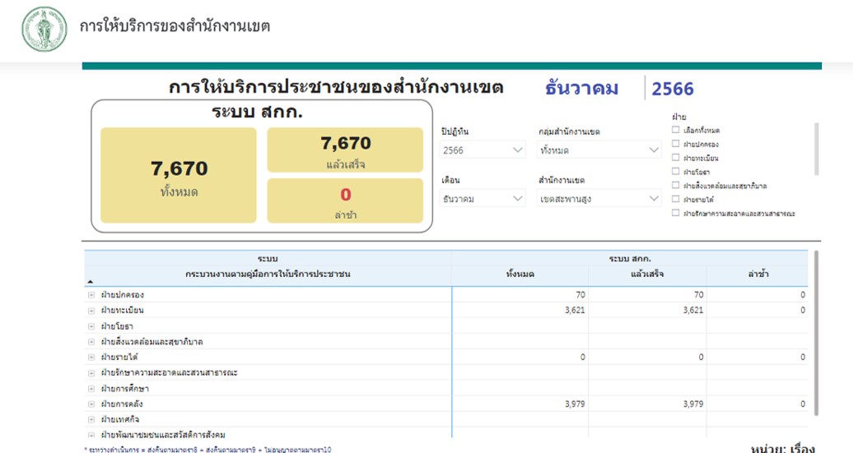Tick the ฝ่ายปกครอง filter checkbox

(676, 144)
